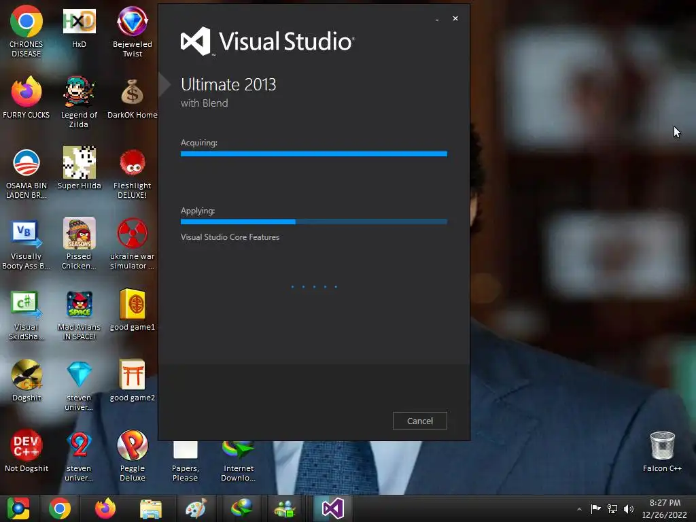Select 'Visual Studio Core Features' status text
This screenshot has width=696, height=522.
230,237
